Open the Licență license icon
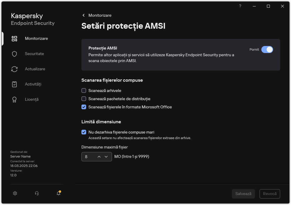 pos(14,99)
